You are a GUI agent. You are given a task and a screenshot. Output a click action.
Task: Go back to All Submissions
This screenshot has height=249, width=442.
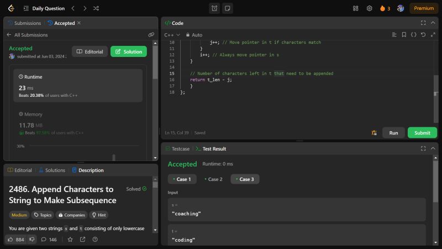click(x=27, y=35)
